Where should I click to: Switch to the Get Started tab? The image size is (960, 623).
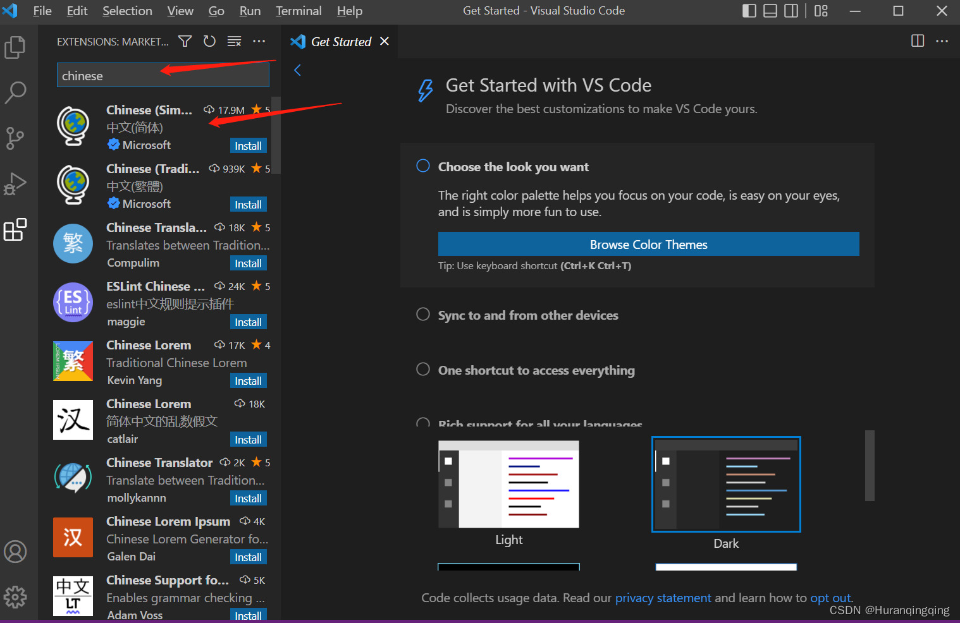pos(340,42)
